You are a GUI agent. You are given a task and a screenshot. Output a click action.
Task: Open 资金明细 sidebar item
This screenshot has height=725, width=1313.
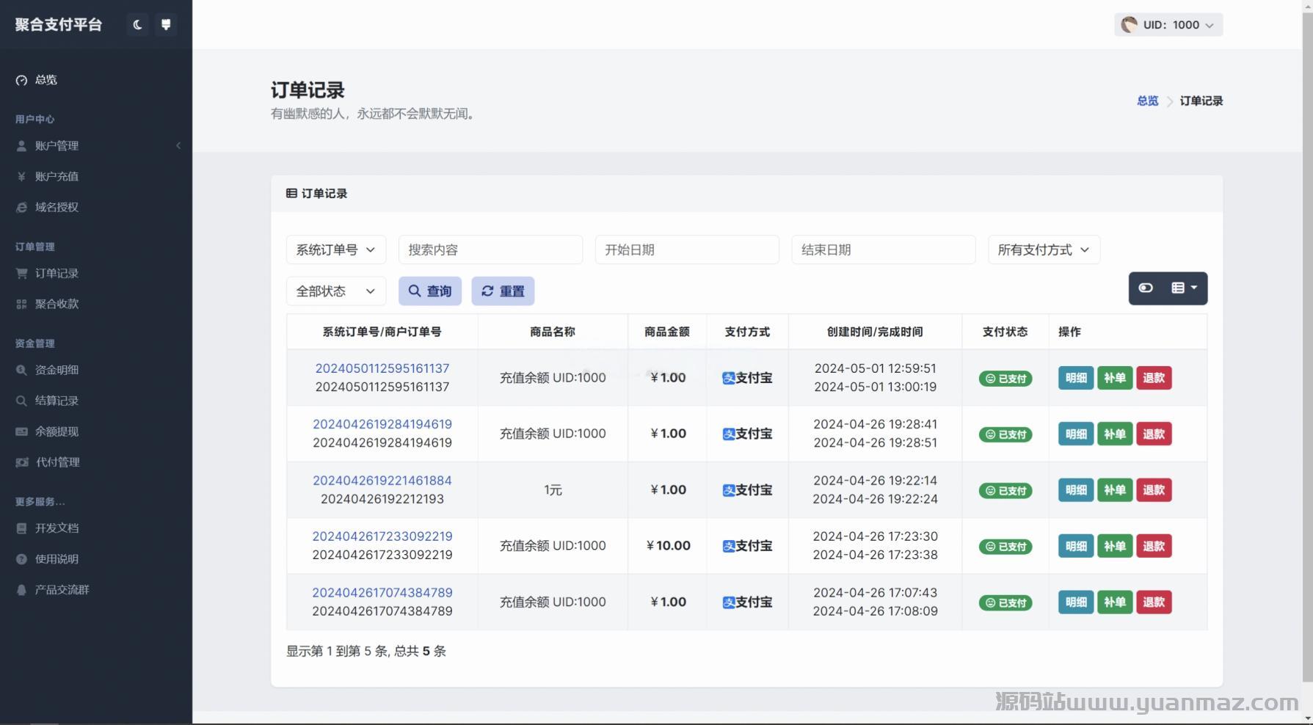57,371
